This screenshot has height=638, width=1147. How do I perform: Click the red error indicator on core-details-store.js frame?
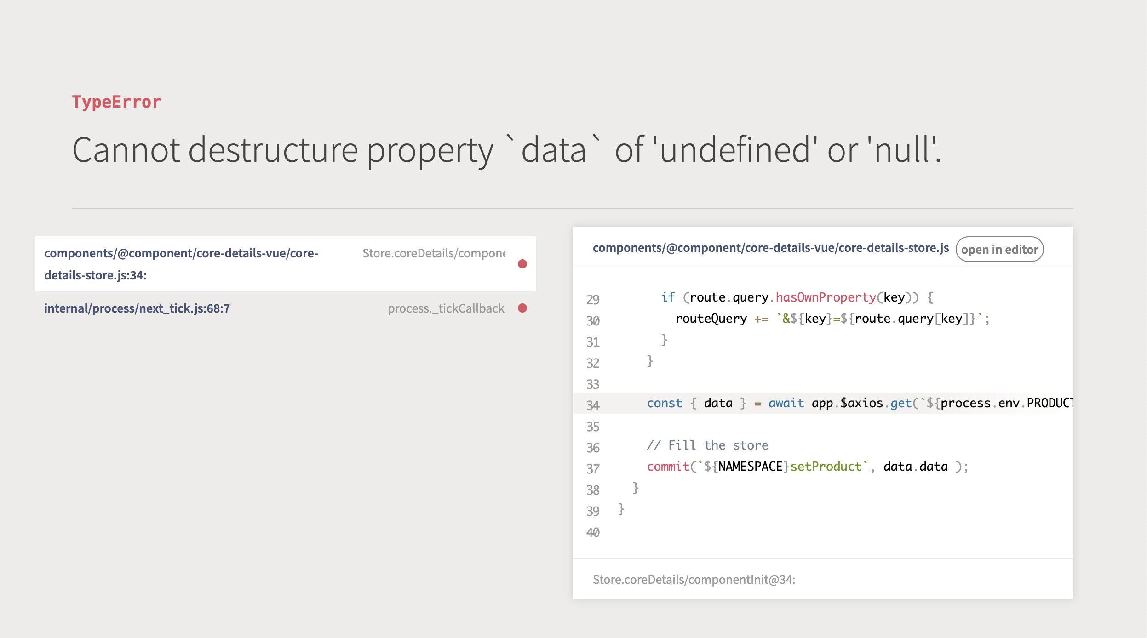point(522,263)
